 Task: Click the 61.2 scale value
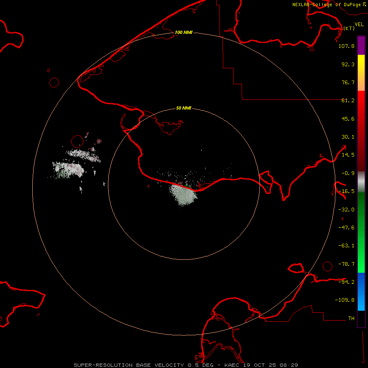[348, 101]
